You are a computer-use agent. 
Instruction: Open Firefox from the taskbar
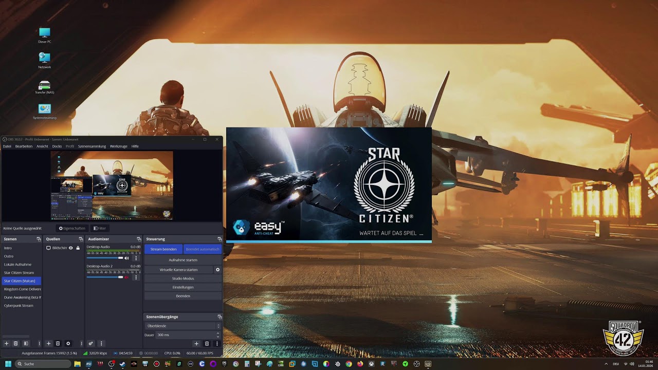tap(360, 364)
